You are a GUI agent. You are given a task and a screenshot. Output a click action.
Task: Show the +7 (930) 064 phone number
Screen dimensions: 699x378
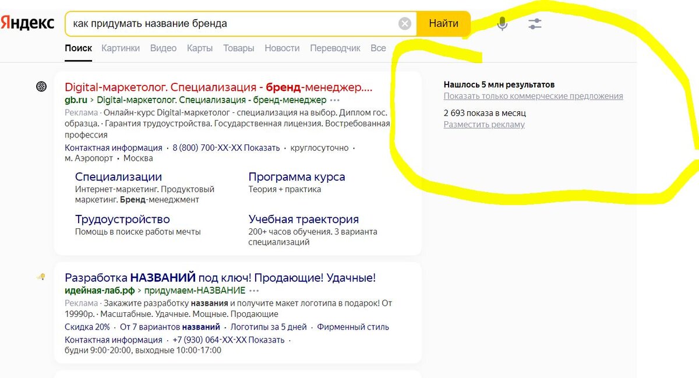click(228, 340)
